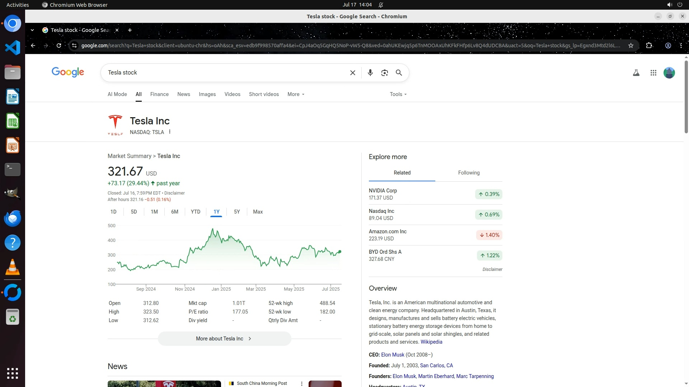The width and height of the screenshot is (689, 387).
Task: Select the Max chart range
Action: pyautogui.click(x=258, y=212)
